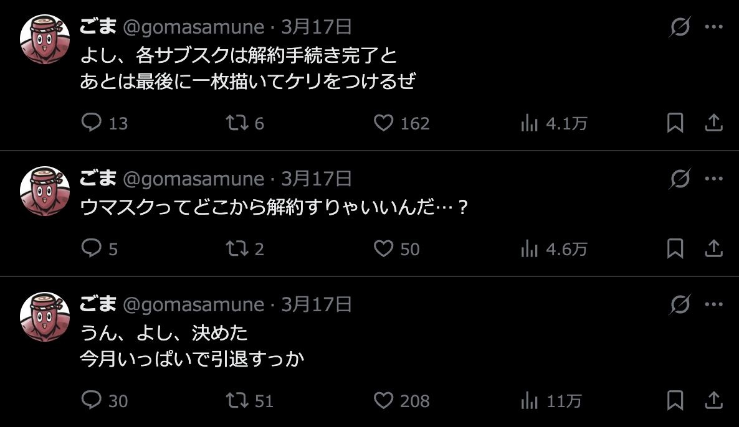Reply to the ウマスク tweet
Screen dimensions: 739x427
click(x=92, y=248)
